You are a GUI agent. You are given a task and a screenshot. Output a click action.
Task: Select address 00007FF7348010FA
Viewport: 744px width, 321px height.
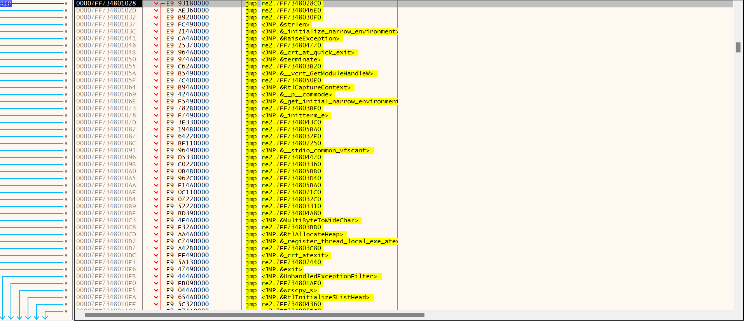[106, 297]
